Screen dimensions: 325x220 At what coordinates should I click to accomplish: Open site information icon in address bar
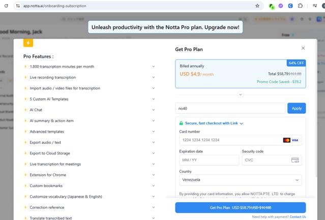tap(18, 6)
